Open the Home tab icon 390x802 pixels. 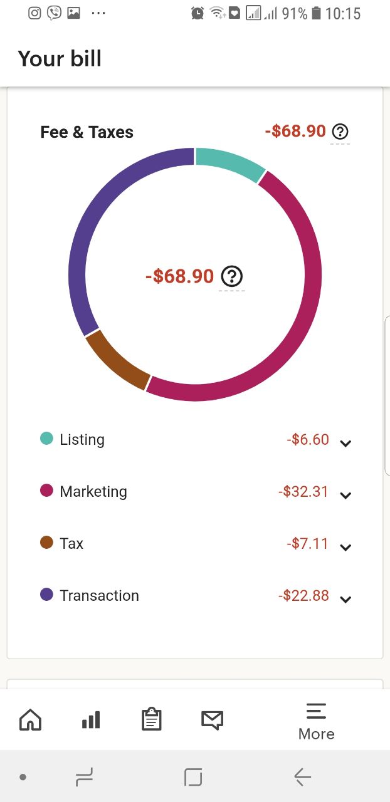point(31,721)
